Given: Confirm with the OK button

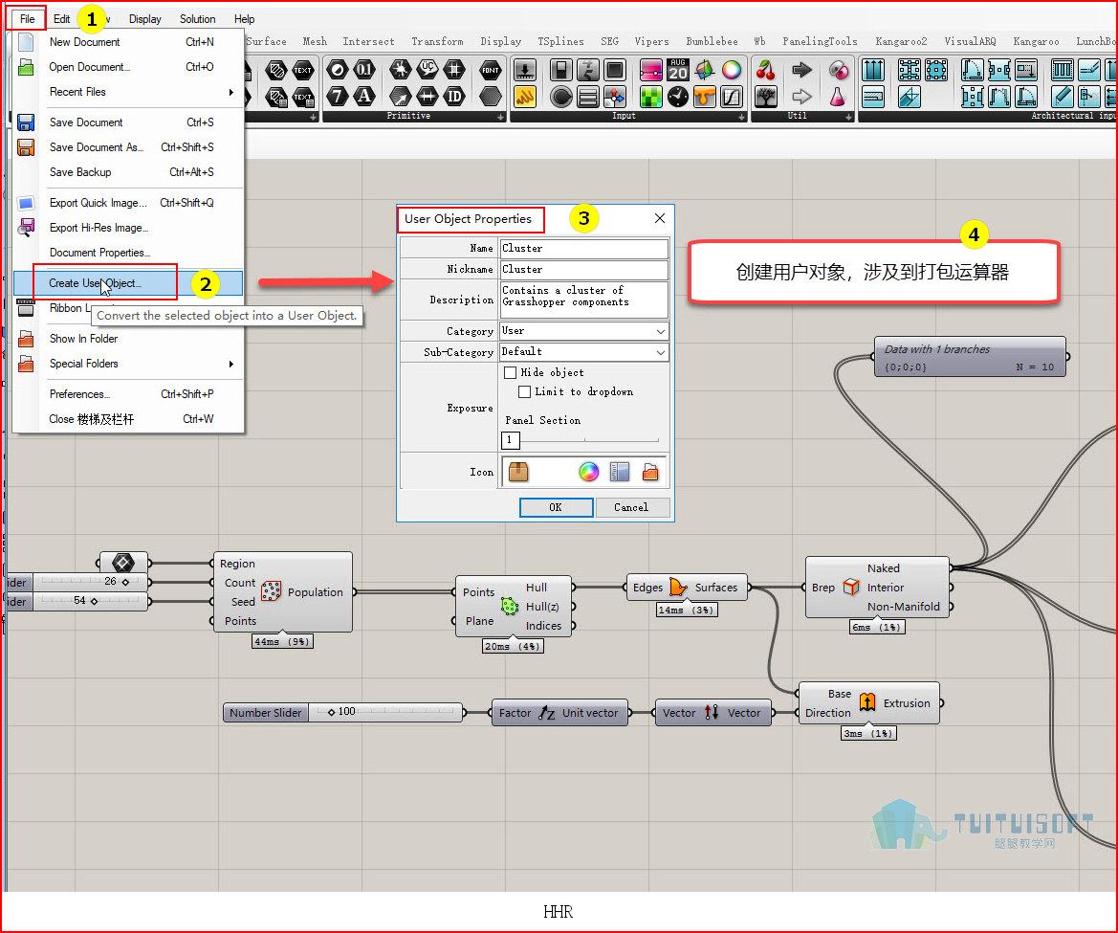Looking at the screenshot, I should tap(557, 507).
